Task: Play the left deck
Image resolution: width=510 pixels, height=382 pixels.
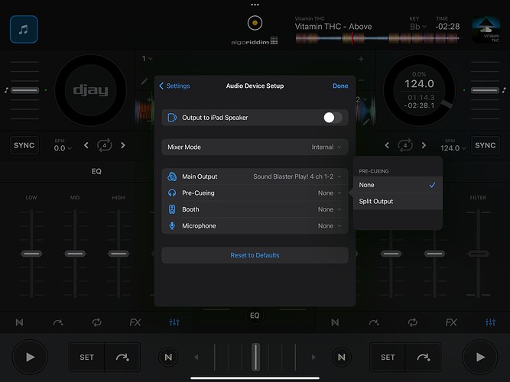Action: pos(30,357)
